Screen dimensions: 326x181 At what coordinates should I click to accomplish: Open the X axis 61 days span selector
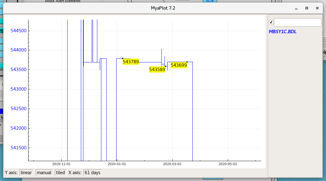tap(92, 173)
